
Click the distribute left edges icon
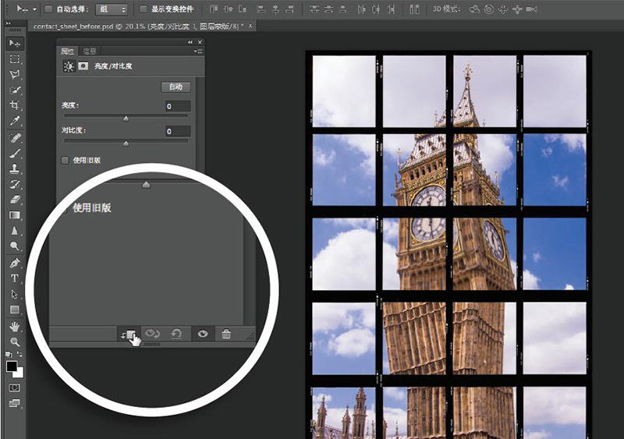pyautogui.click(x=361, y=9)
